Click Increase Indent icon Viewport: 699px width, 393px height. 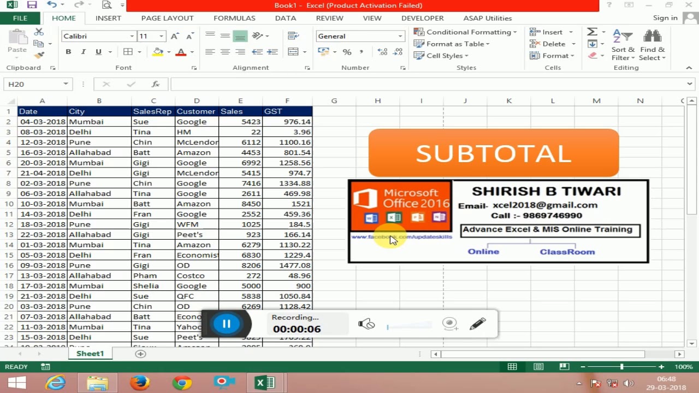(x=273, y=52)
